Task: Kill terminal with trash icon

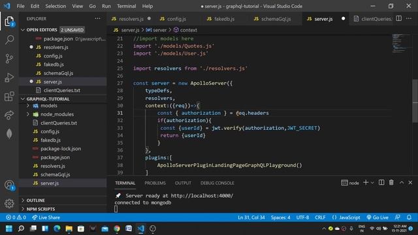Action: pyautogui.click(x=391, y=183)
